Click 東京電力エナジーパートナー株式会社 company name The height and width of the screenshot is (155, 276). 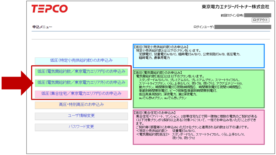coord(236,7)
